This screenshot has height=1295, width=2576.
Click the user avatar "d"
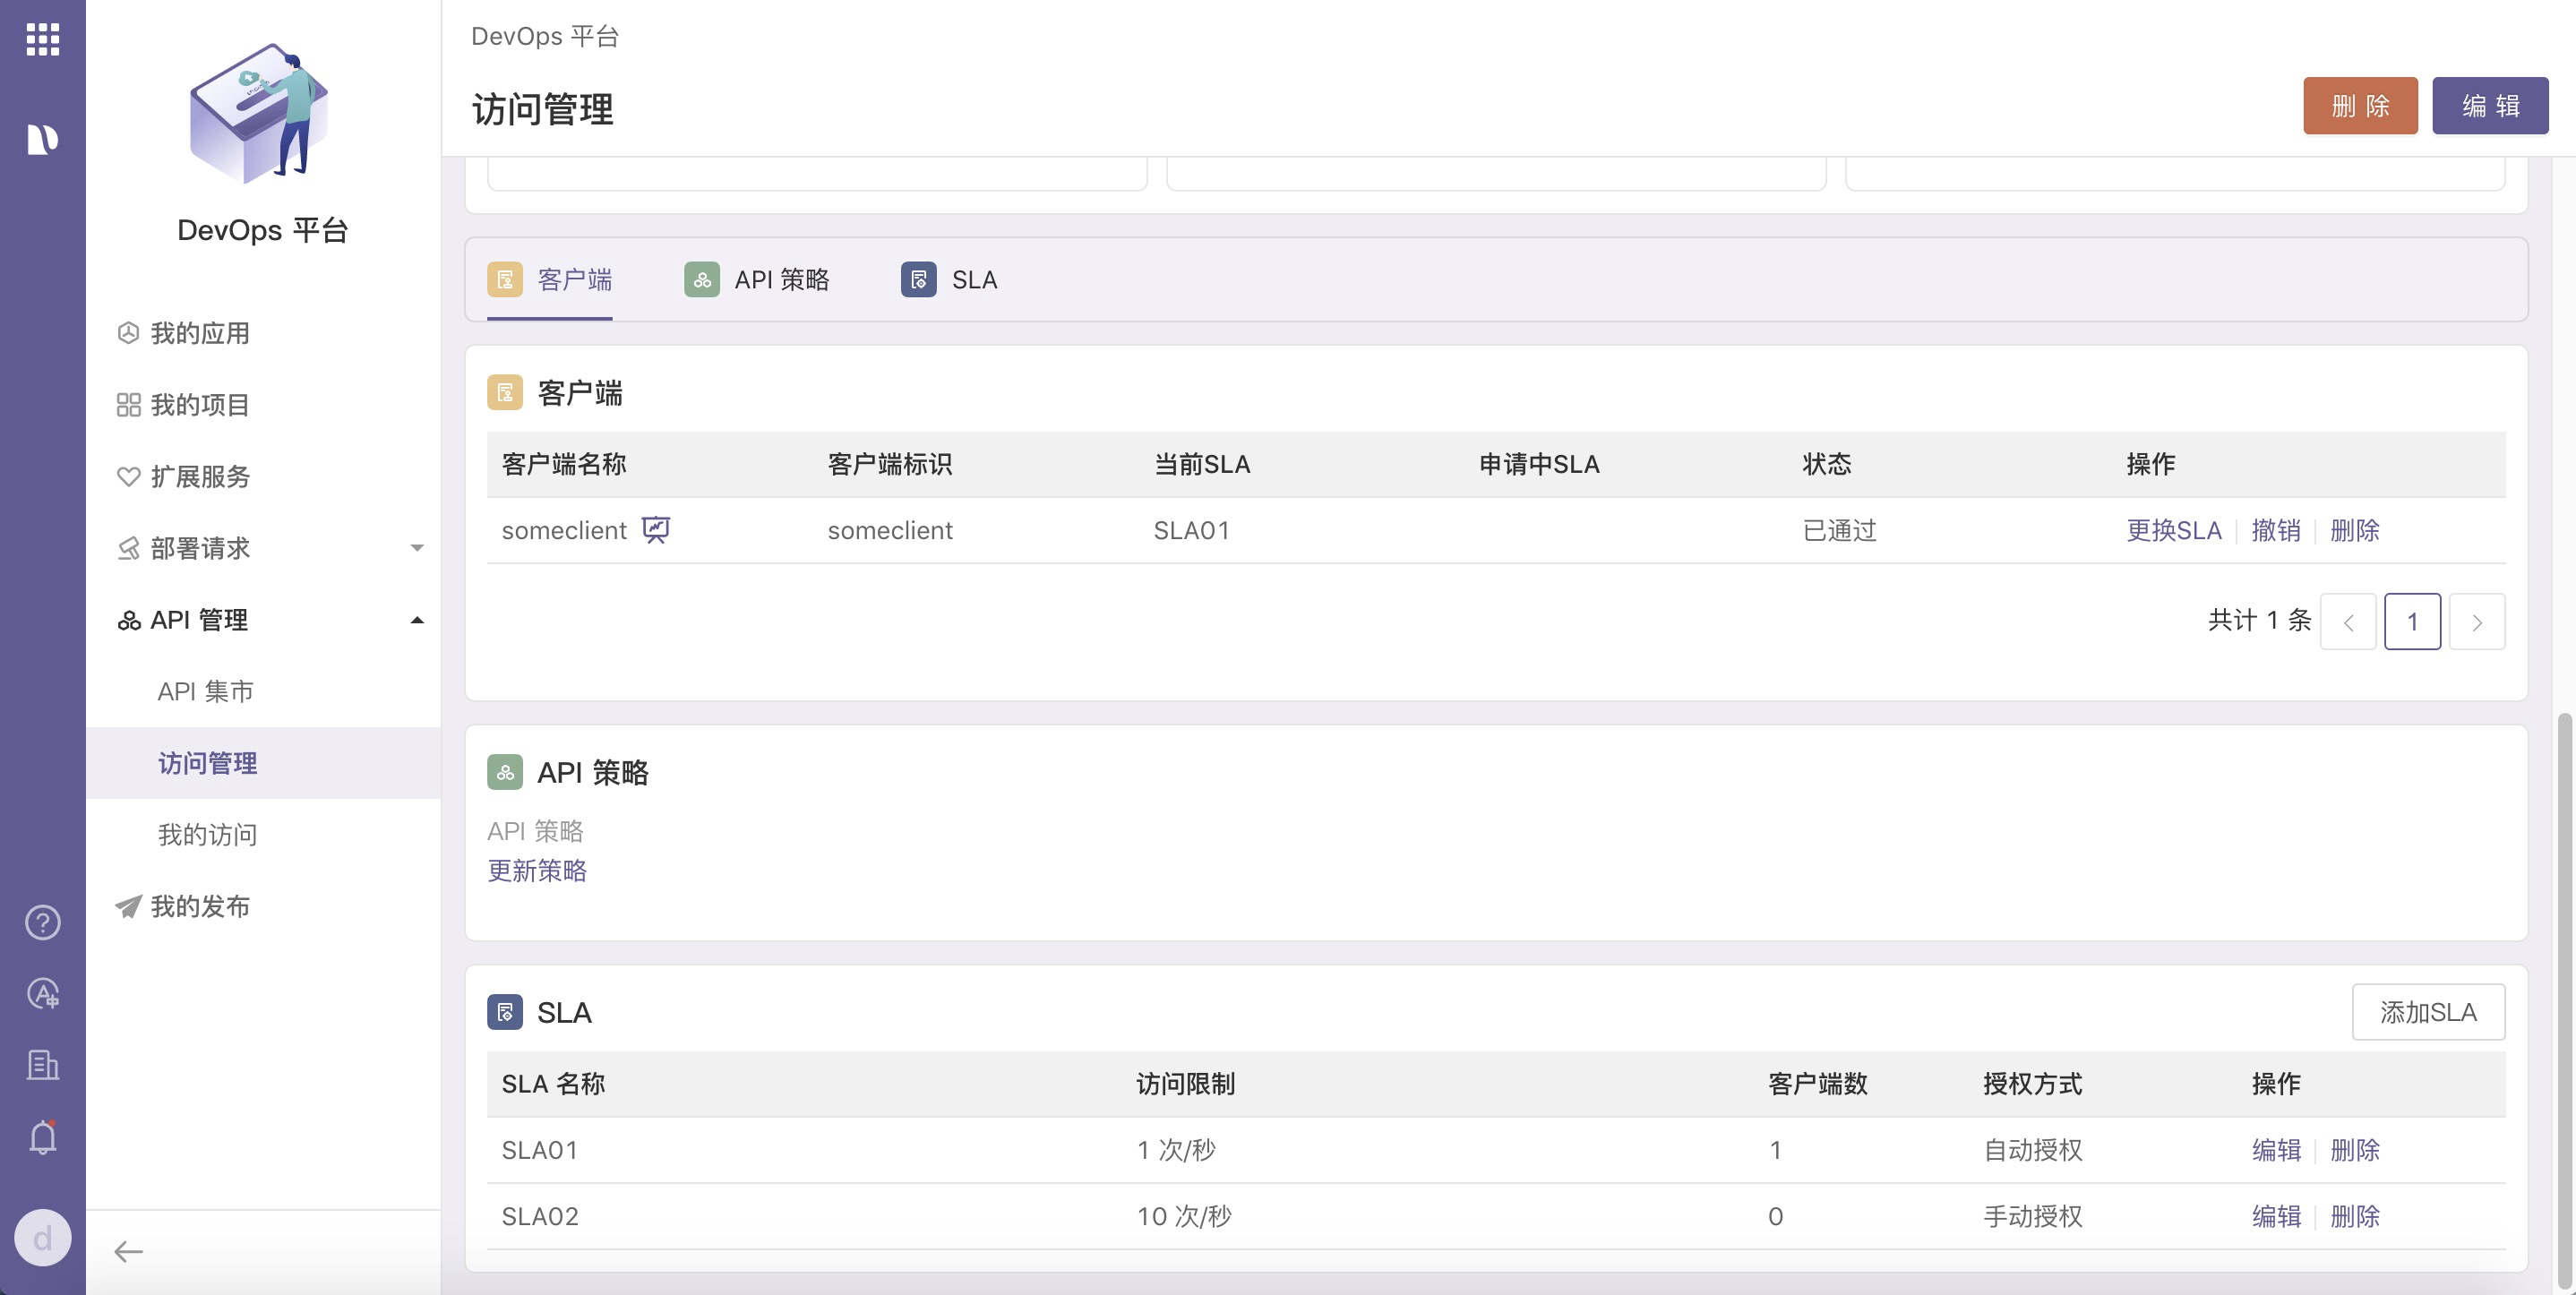tap(42, 1238)
